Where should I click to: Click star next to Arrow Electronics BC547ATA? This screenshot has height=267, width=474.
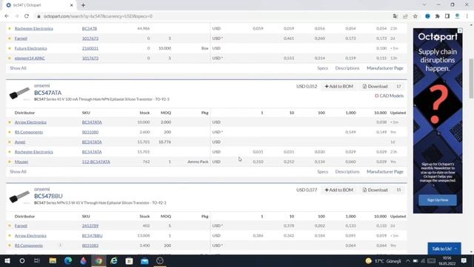10,122
